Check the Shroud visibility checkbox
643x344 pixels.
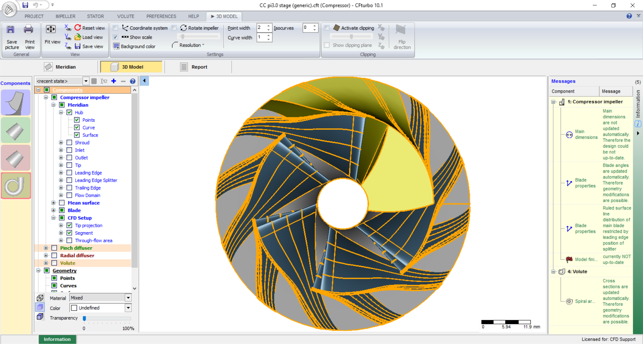[69, 143]
